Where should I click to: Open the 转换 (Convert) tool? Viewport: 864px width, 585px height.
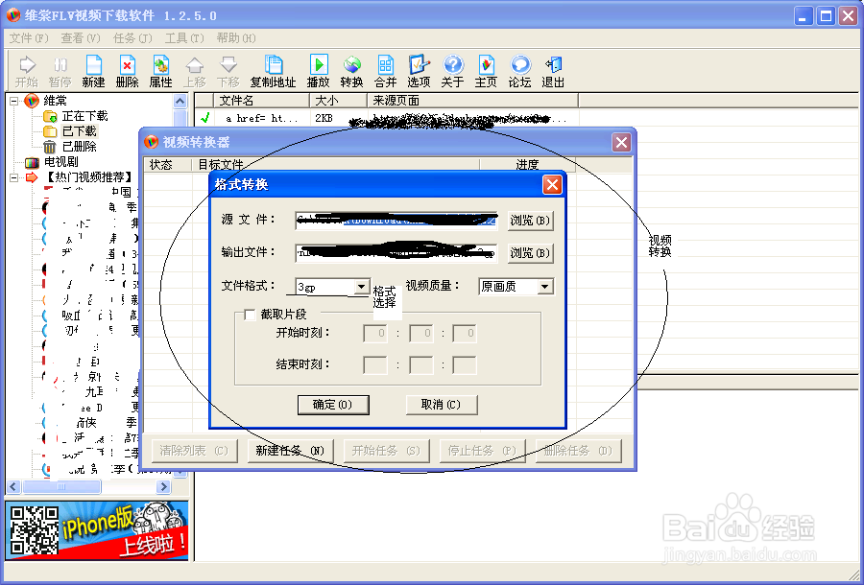(x=351, y=72)
